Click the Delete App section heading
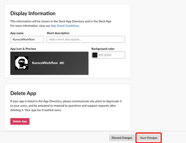 pos(23,93)
